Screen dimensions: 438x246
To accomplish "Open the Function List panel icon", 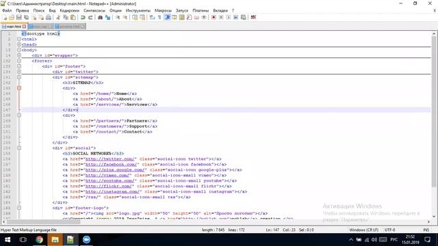I will [189, 17].
